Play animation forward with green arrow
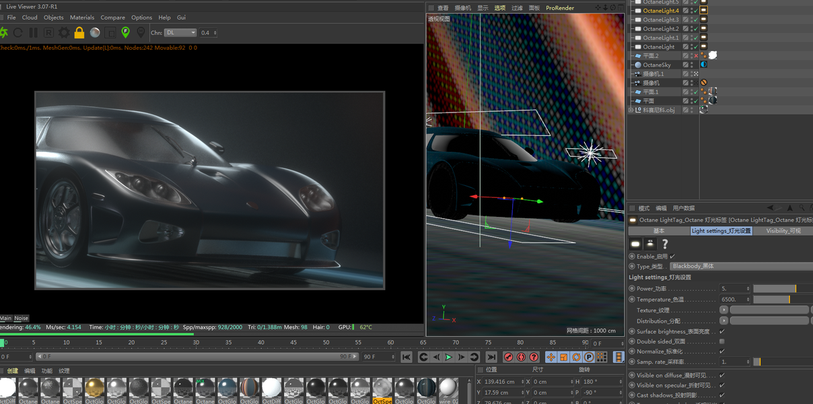 [x=449, y=357]
